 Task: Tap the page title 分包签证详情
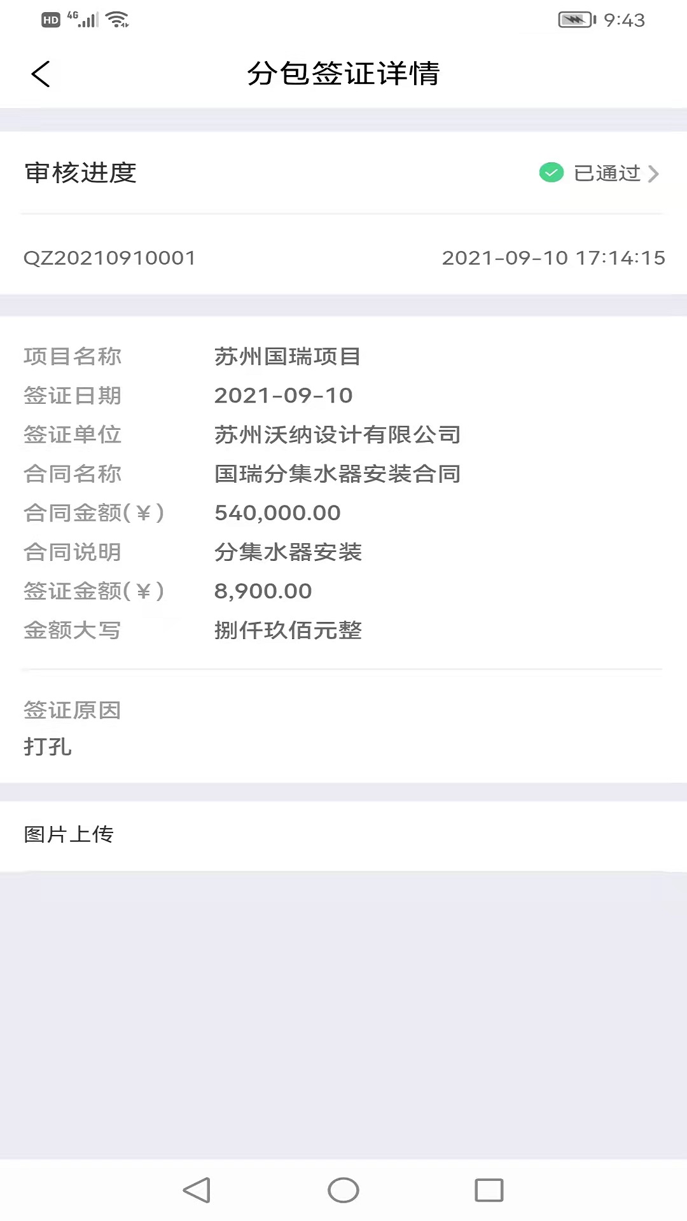343,74
